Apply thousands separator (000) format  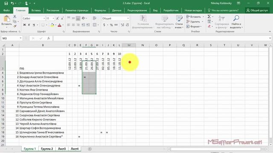[116, 25]
